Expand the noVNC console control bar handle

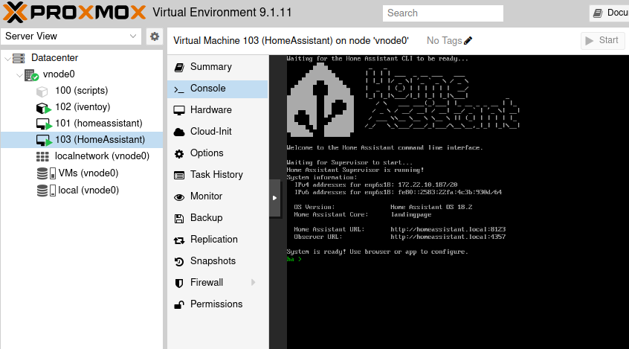click(x=275, y=198)
